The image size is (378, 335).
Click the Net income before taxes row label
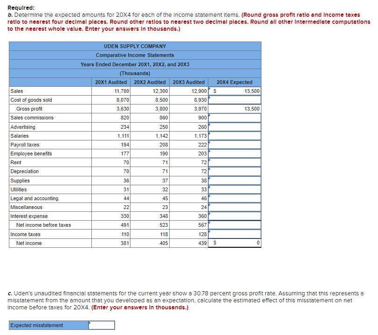pyautogui.click(x=44, y=225)
